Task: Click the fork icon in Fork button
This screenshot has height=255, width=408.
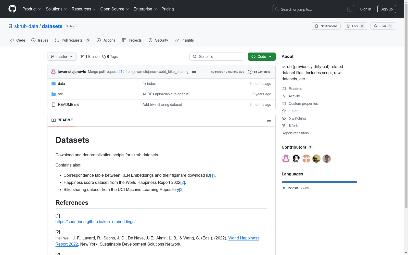Action: tap(348, 26)
